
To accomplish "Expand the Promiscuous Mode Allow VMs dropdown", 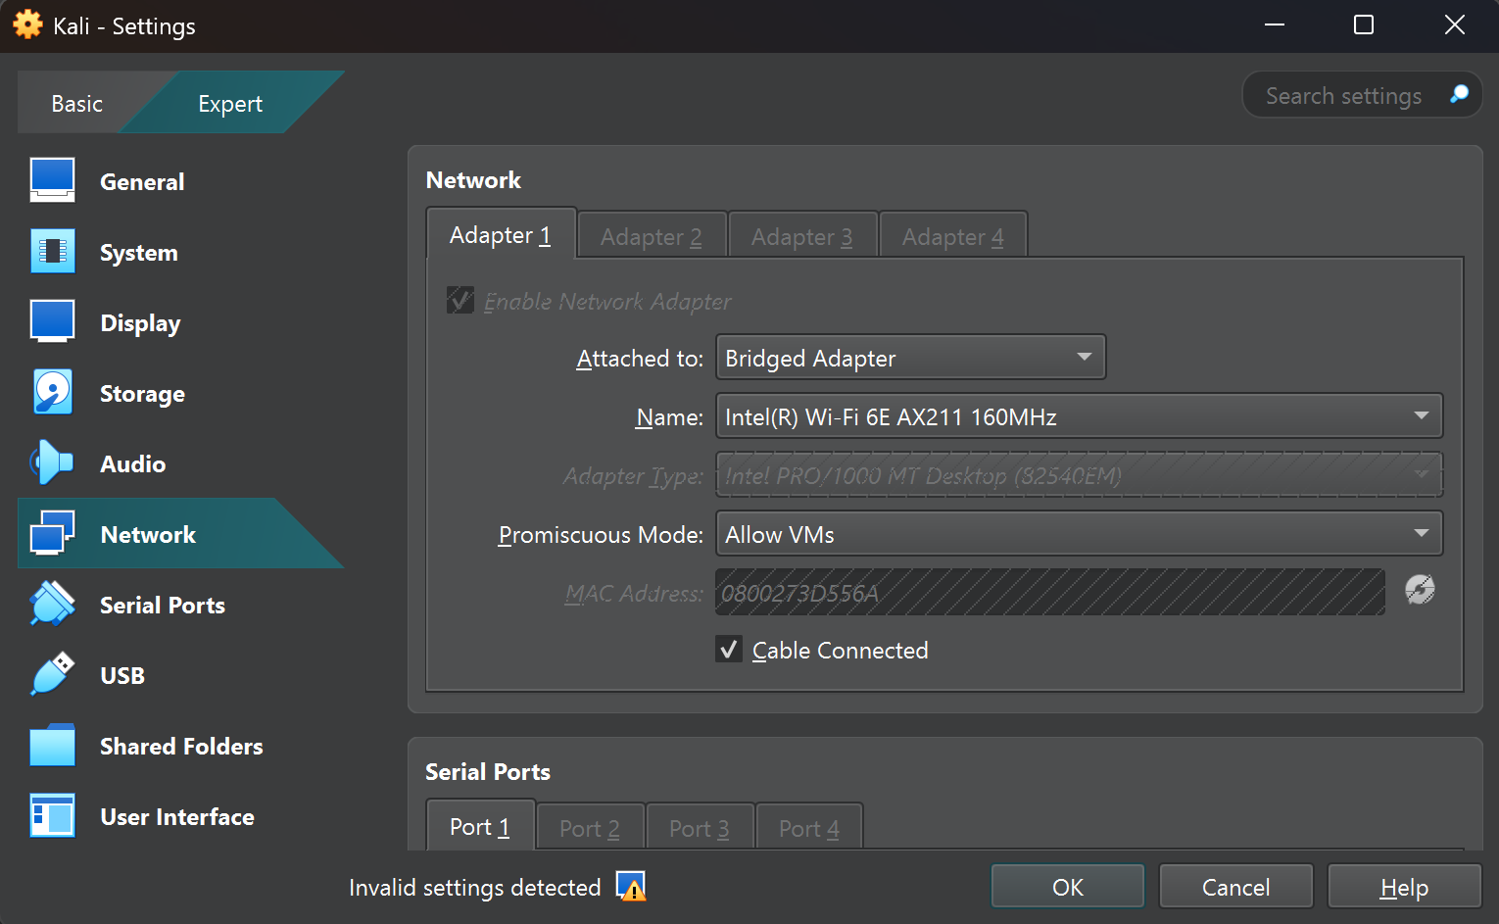I will click(x=1080, y=534).
